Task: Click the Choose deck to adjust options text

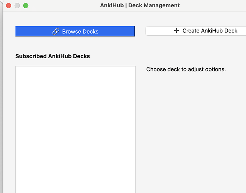Action: pos(186,69)
